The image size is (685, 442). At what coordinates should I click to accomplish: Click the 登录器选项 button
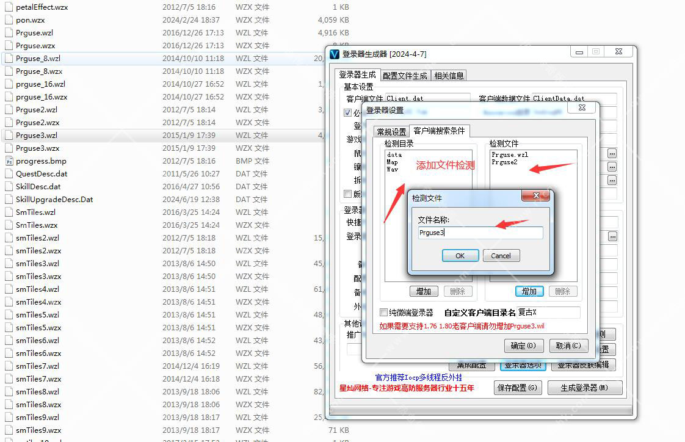tap(523, 365)
